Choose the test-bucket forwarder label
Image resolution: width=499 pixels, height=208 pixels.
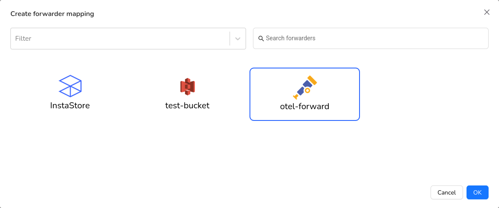(x=188, y=105)
